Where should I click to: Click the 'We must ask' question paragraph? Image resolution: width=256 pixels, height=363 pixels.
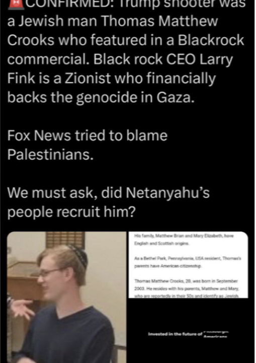108,202
